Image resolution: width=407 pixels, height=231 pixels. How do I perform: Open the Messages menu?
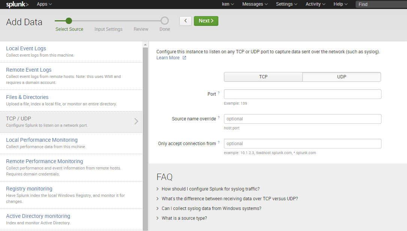[x=255, y=4]
